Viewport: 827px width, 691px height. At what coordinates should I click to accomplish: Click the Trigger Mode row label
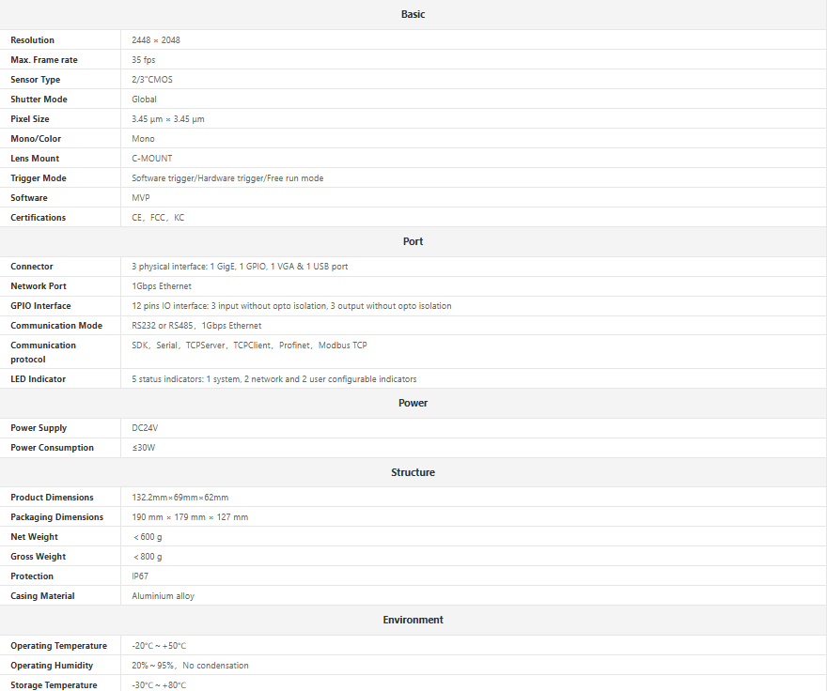[39, 178]
